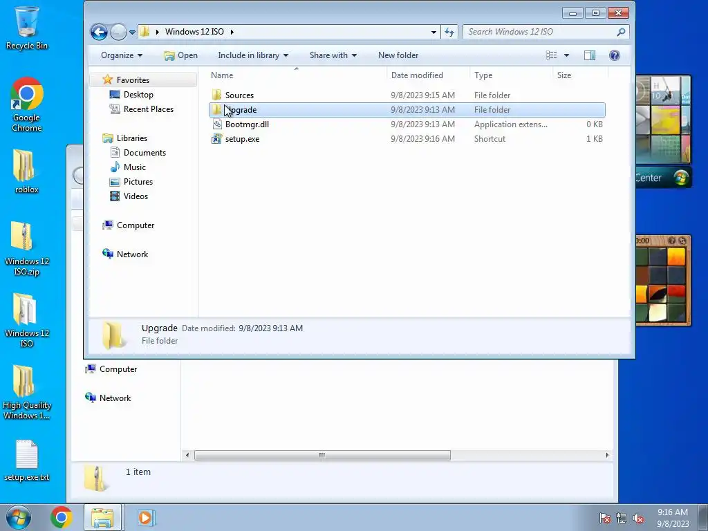Open the Documents library

145,153
